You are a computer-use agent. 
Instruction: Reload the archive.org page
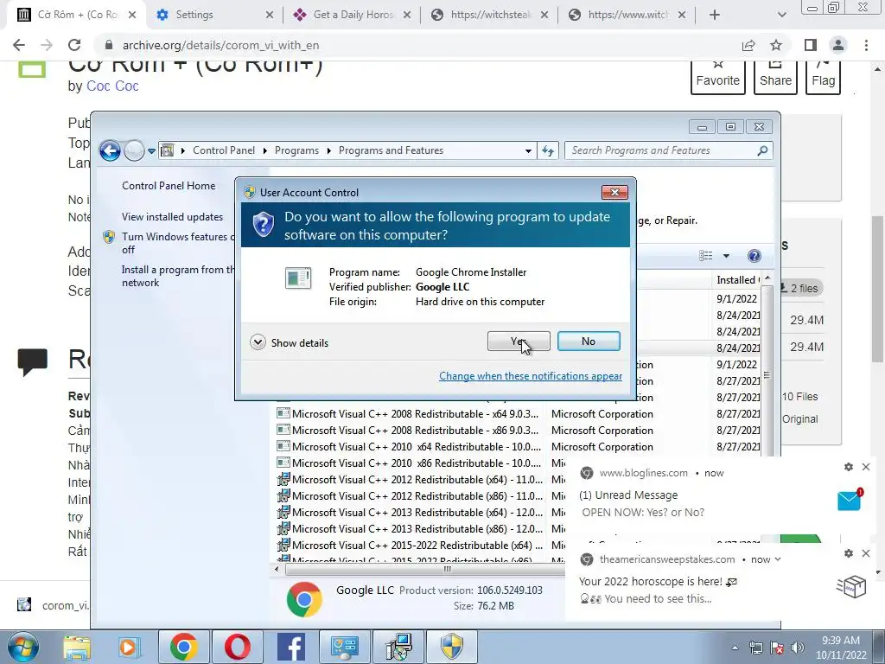coord(74,45)
